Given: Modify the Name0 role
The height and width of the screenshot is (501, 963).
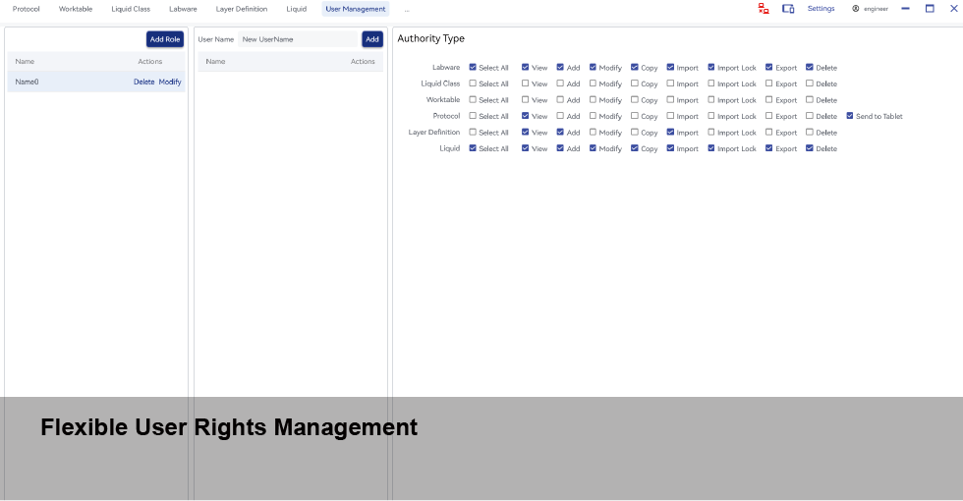Looking at the screenshot, I should pyautogui.click(x=170, y=82).
